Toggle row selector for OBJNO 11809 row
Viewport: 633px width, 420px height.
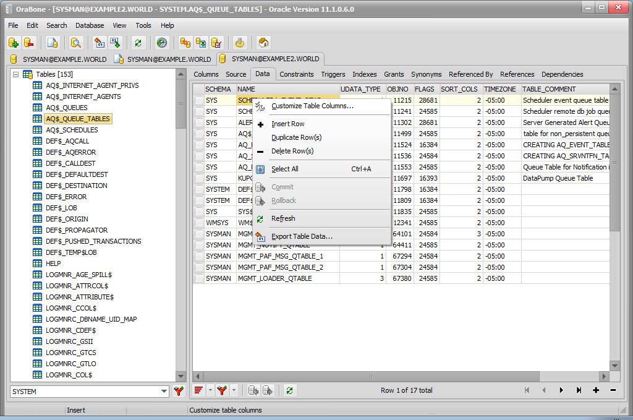[198, 200]
